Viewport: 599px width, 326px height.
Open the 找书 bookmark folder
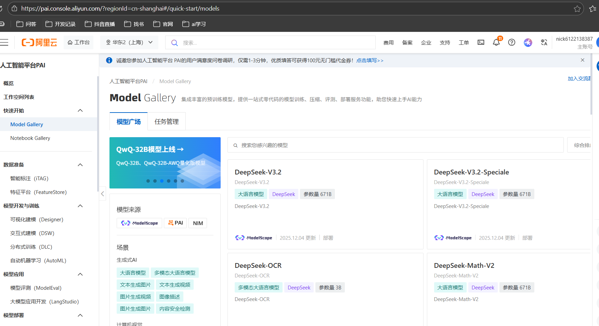[x=134, y=24]
